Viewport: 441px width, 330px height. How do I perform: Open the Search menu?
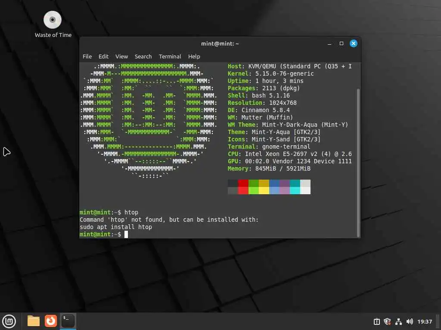(x=143, y=56)
